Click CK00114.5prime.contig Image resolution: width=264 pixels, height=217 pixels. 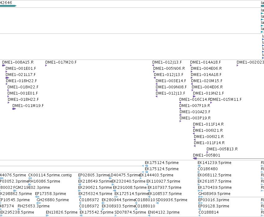pyautogui.click(x=50, y=175)
